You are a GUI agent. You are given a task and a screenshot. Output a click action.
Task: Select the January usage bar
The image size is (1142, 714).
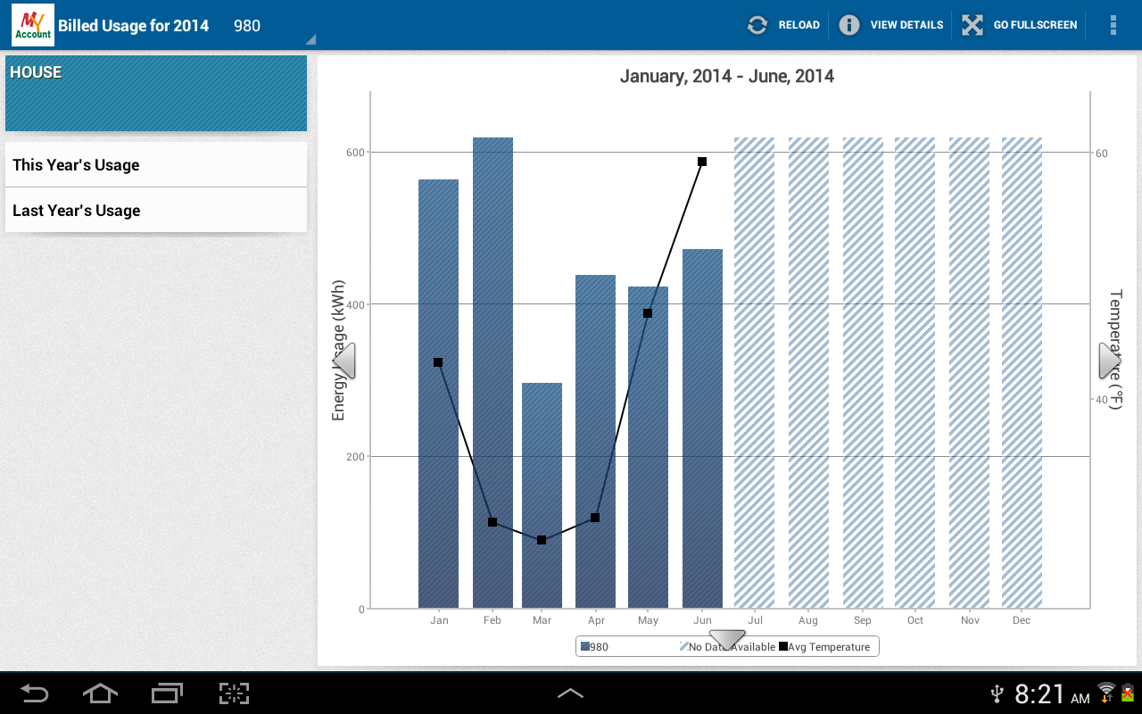point(438,394)
